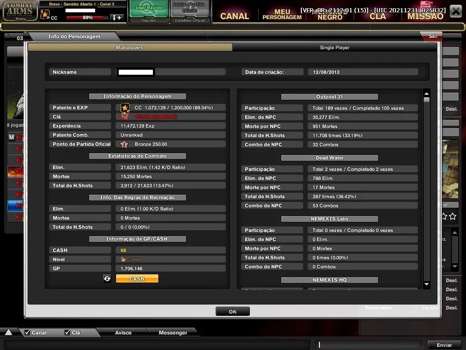Image resolution: width=466 pixels, height=350 pixels.
Task: Switch to Multiplayers tab
Action: coord(130,47)
